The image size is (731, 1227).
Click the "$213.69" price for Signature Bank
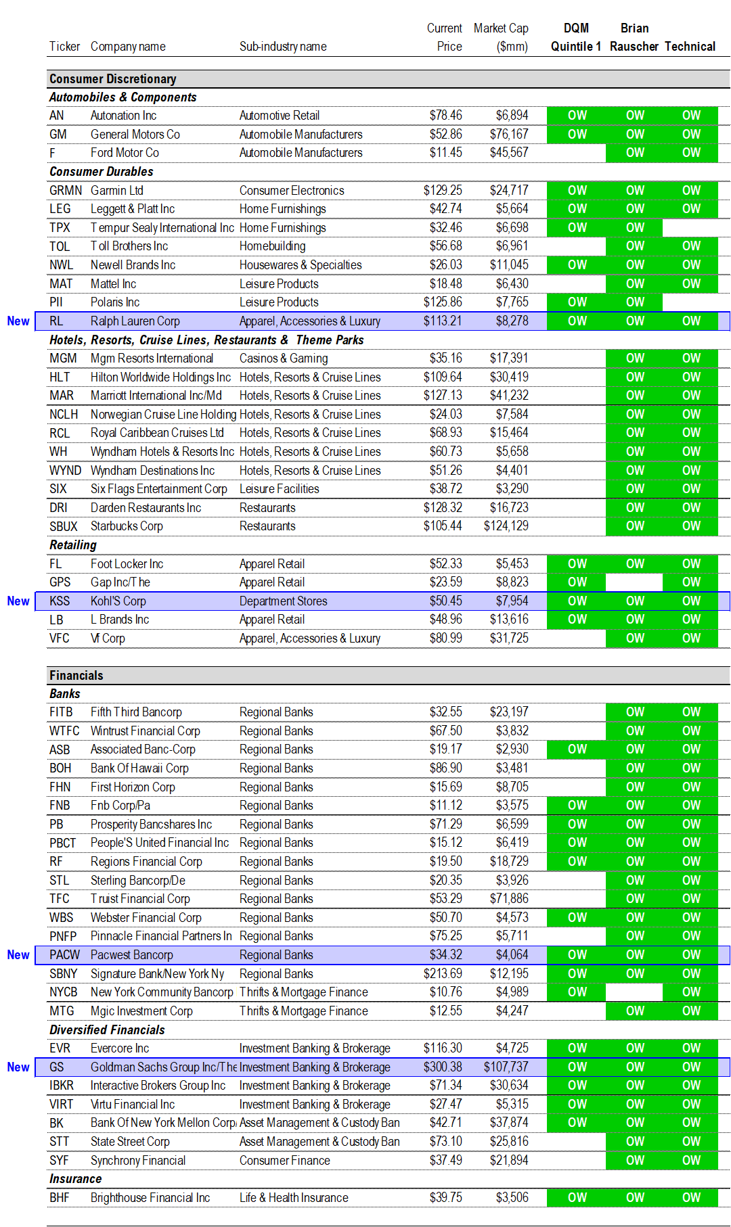pos(443,974)
